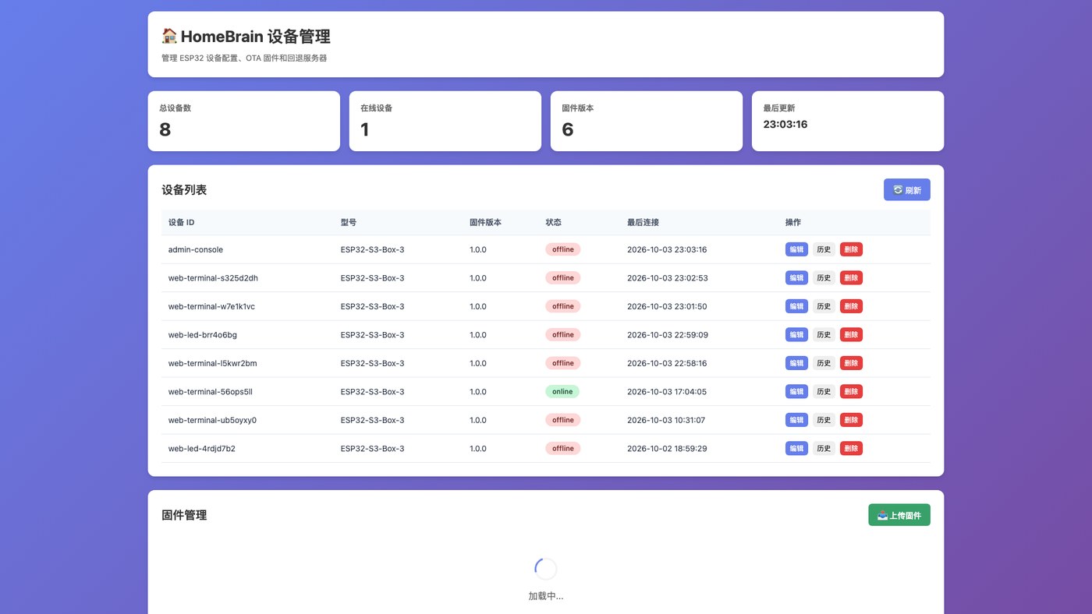The image size is (1092, 614).
Task: Open history for admin-console
Action: (x=824, y=249)
